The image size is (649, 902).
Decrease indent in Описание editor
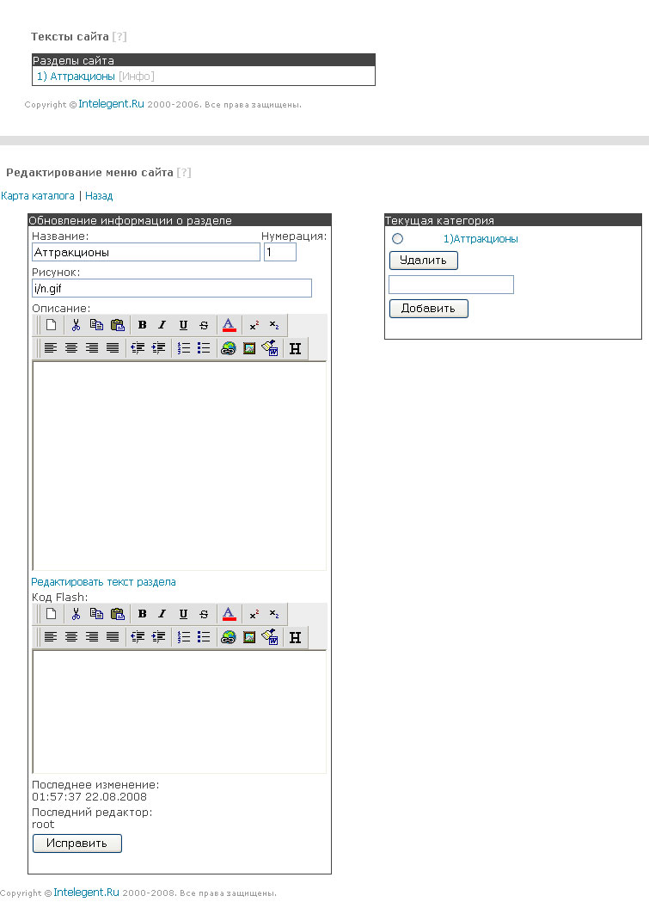click(138, 348)
